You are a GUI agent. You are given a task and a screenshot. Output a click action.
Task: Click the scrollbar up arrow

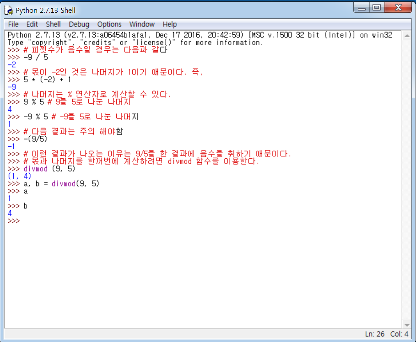click(407, 36)
